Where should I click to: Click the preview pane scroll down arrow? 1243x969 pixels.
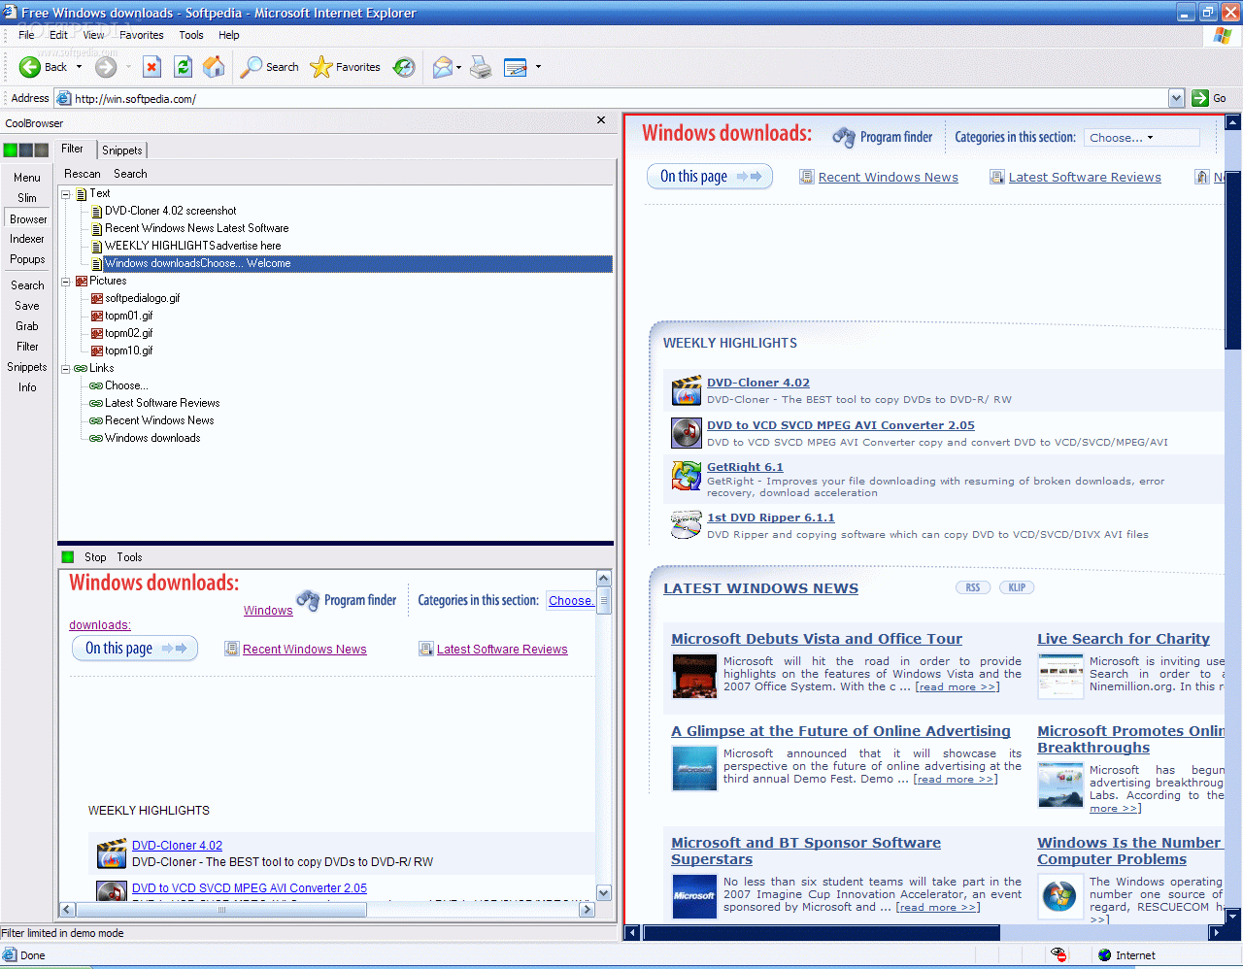604,893
